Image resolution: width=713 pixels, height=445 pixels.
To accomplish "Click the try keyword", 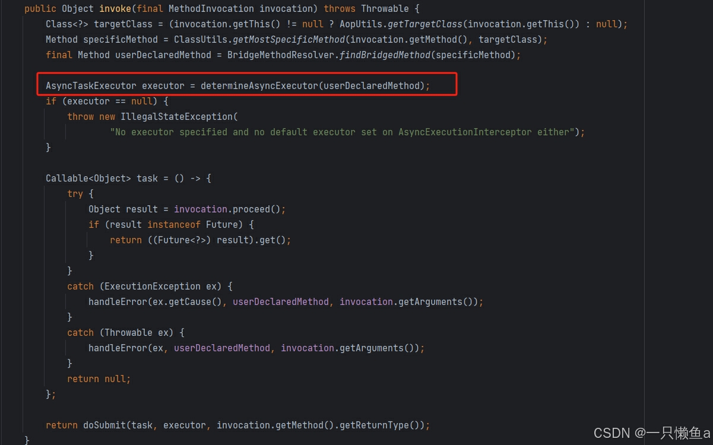I will click(x=75, y=193).
